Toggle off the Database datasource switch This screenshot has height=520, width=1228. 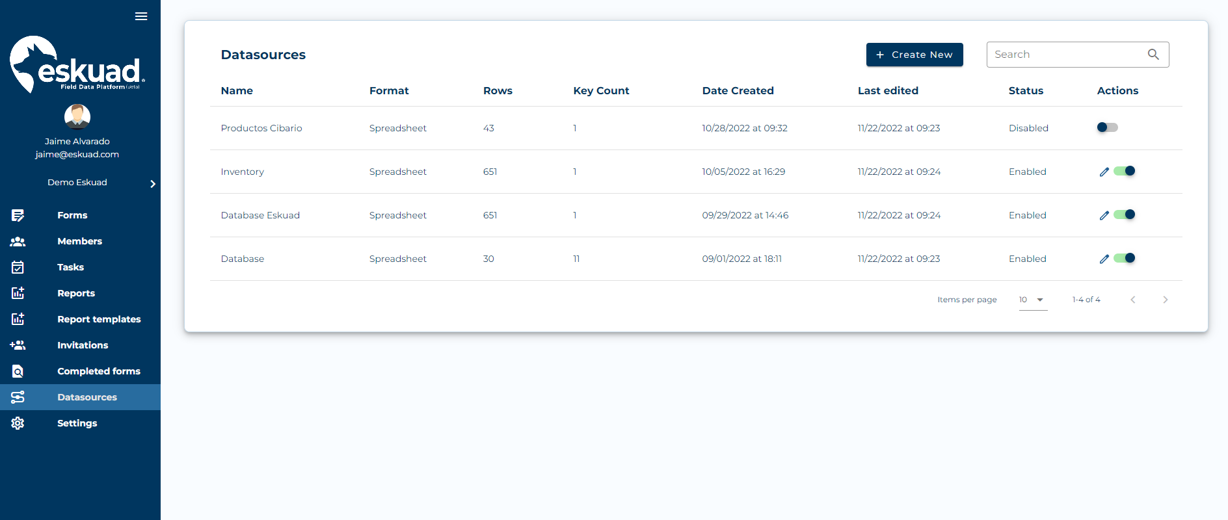1125,258
